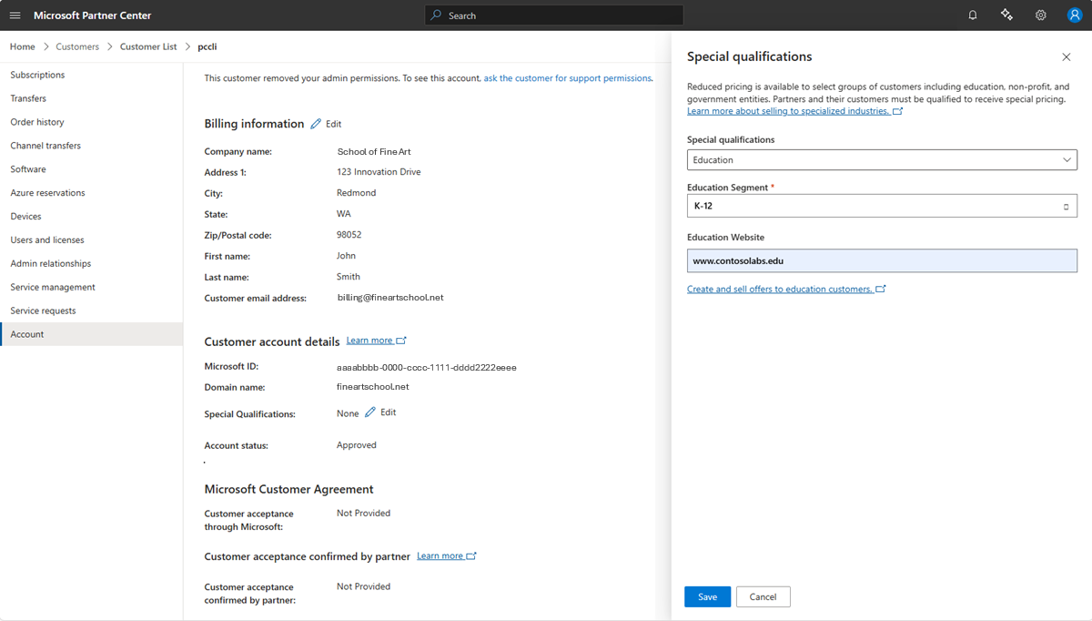Open the Education Segment K-12 dropdown

882,206
